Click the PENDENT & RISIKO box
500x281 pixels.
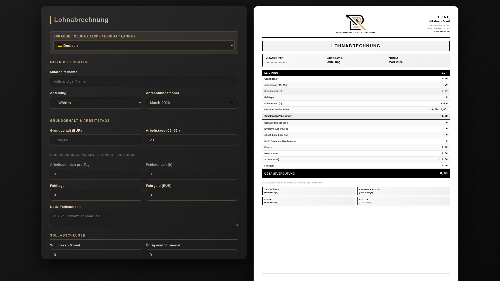tap(403, 191)
